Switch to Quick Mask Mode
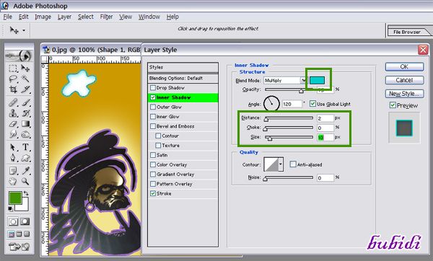 [25, 221]
